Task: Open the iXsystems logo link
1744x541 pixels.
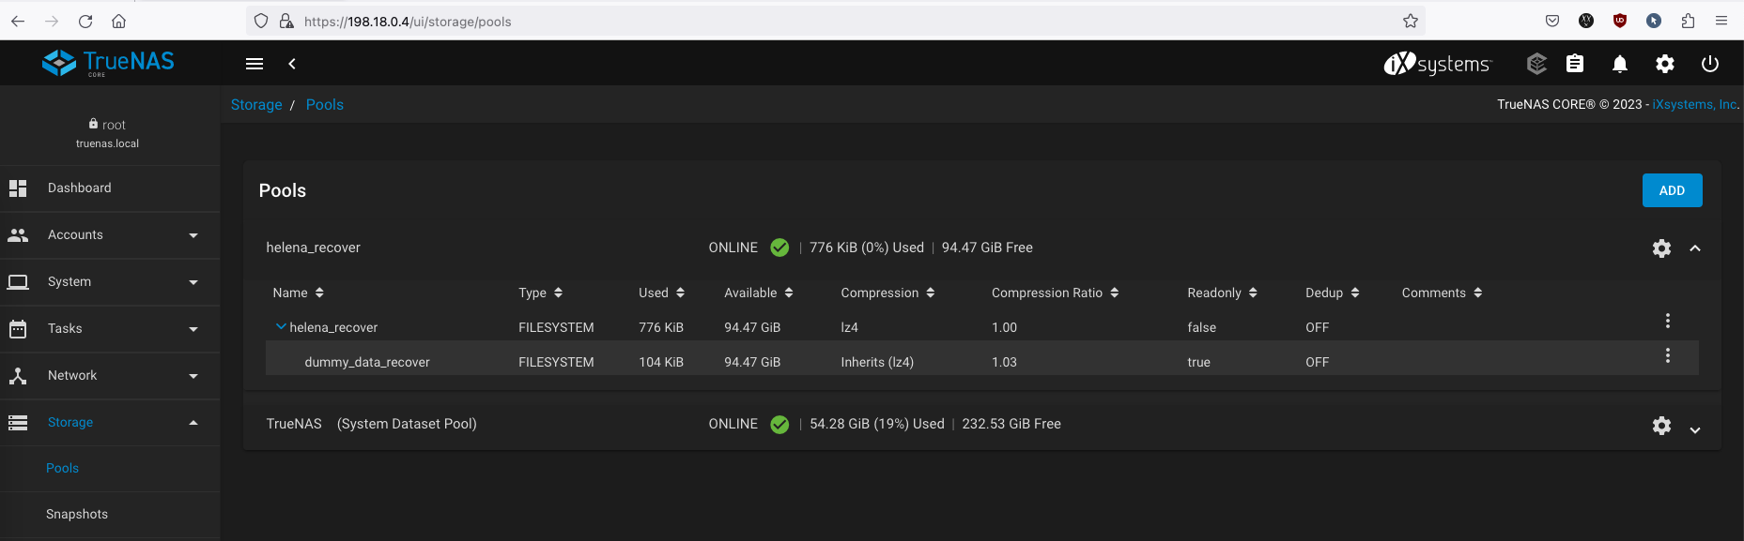Action: (x=1437, y=64)
